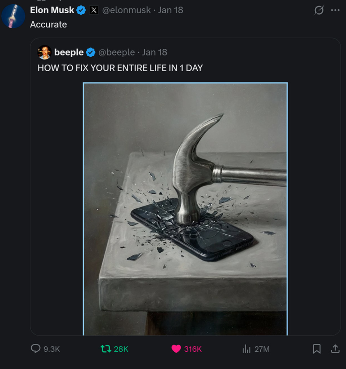Image resolution: width=346 pixels, height=369 pixels.
Task: Open the hammer smashing phone image
Action: click(185, 209)
